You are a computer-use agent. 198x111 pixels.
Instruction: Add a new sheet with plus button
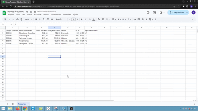pyautogui.click(x=7, y=104)
